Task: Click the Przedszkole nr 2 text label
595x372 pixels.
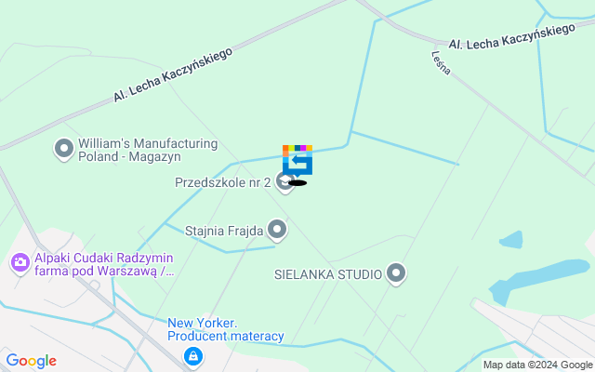Action: [223, 182]
